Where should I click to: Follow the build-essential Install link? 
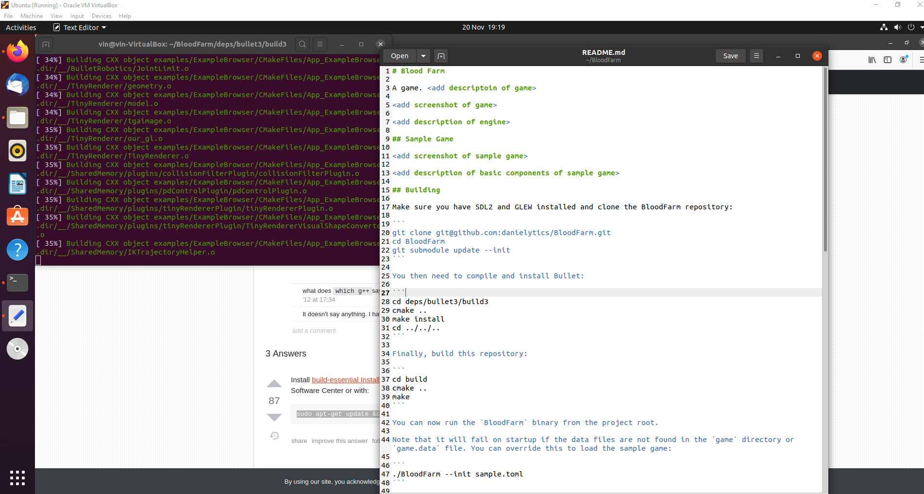[x=345, y=380]
